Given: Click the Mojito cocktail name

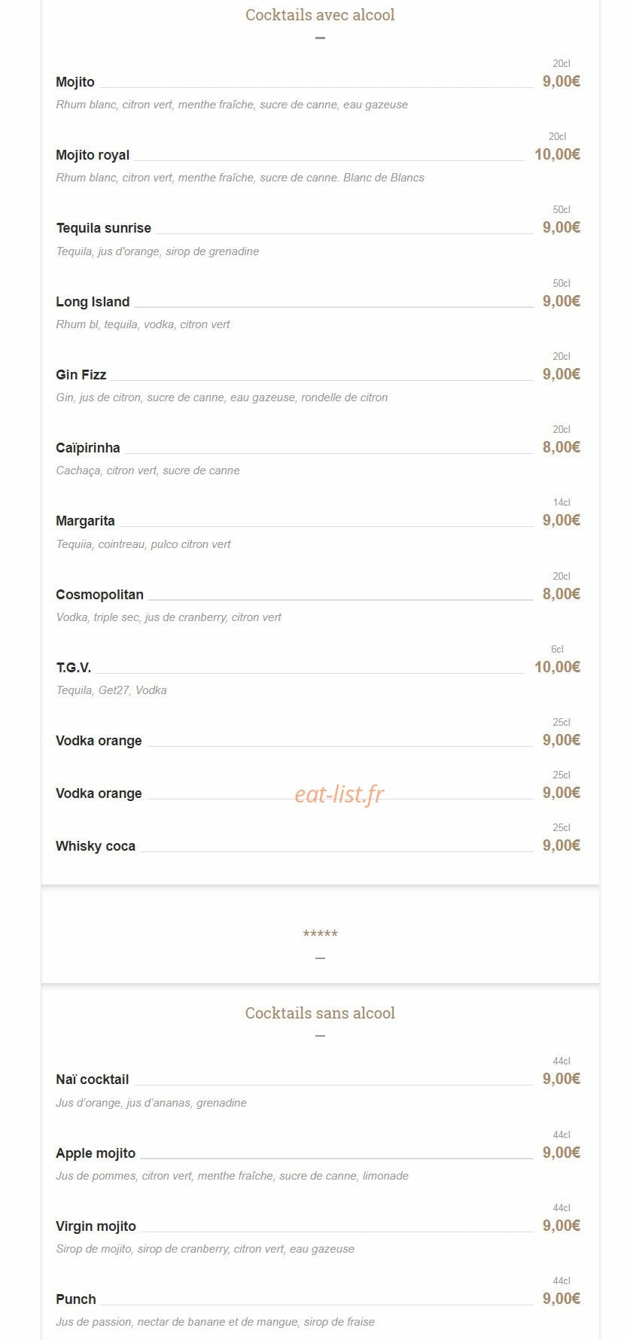Looking at the screenshot, I should tap(75, 82).
